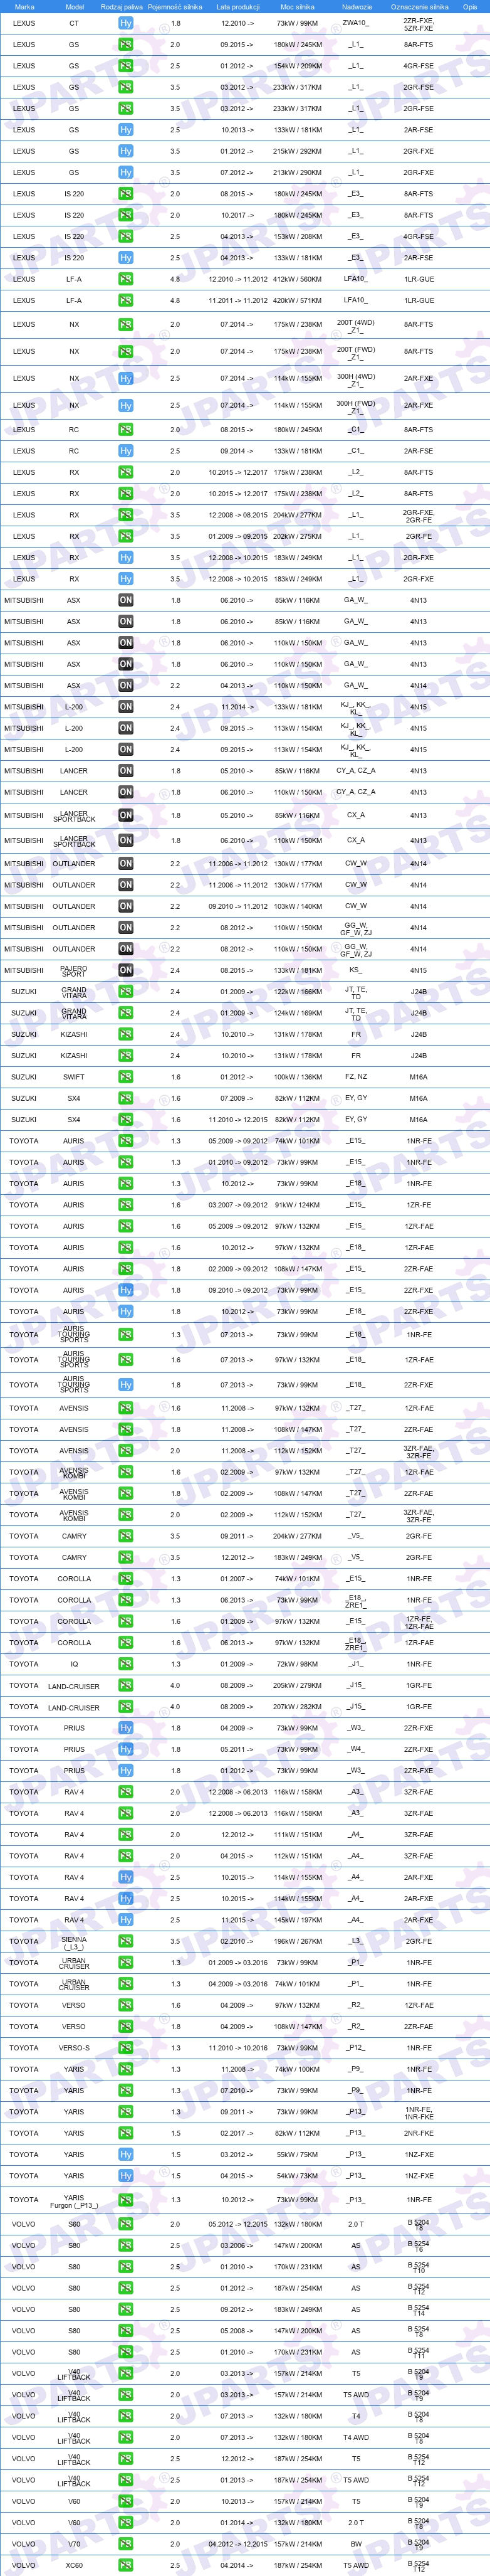Select the 2ZR-FXE, 5ZR-FXE engine code cell
The image size is (490, 2576).
[418, 23]
